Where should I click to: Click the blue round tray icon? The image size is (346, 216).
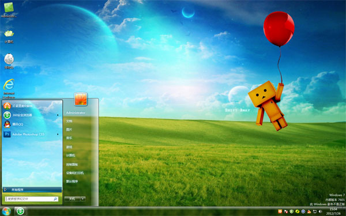point(303,211)
